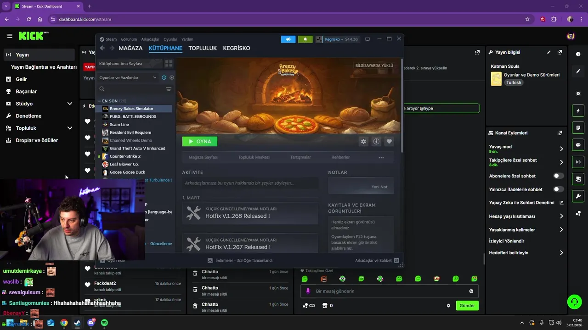
Task: Open info icon in Kick right rail
Action: tap(578, 54)
